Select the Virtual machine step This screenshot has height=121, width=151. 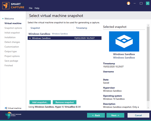click(x=13, y=23)
